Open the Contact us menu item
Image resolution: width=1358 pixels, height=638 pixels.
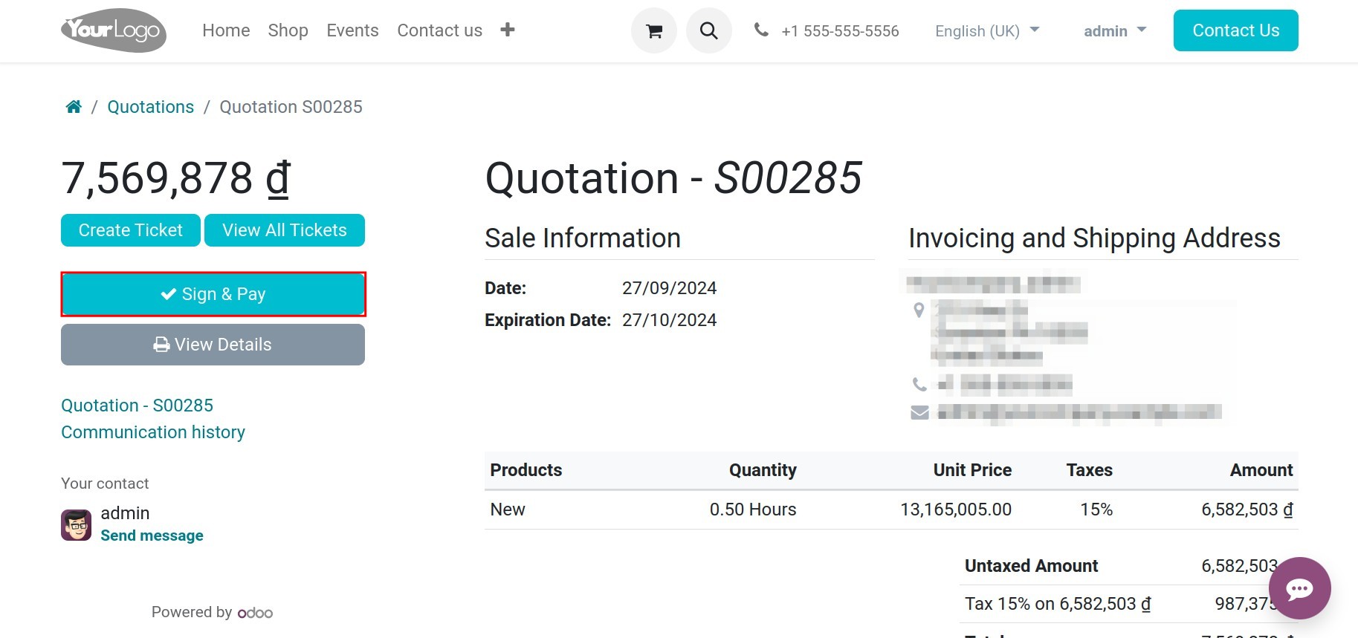[x=439, y=30]
